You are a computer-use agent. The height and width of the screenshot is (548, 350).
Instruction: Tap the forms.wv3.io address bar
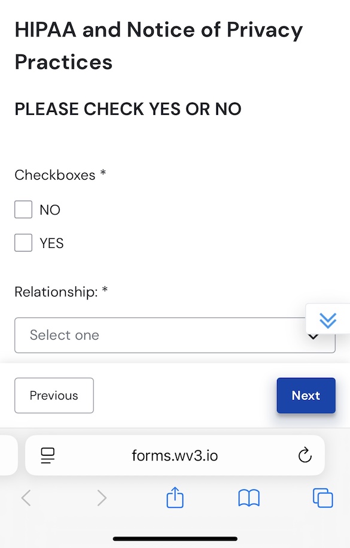point(175,455)
